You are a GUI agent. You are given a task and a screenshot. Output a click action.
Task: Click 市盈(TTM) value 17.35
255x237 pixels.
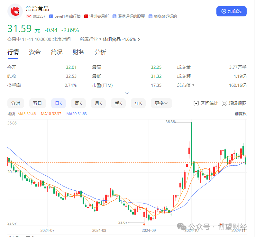click(x=156, y=85)
